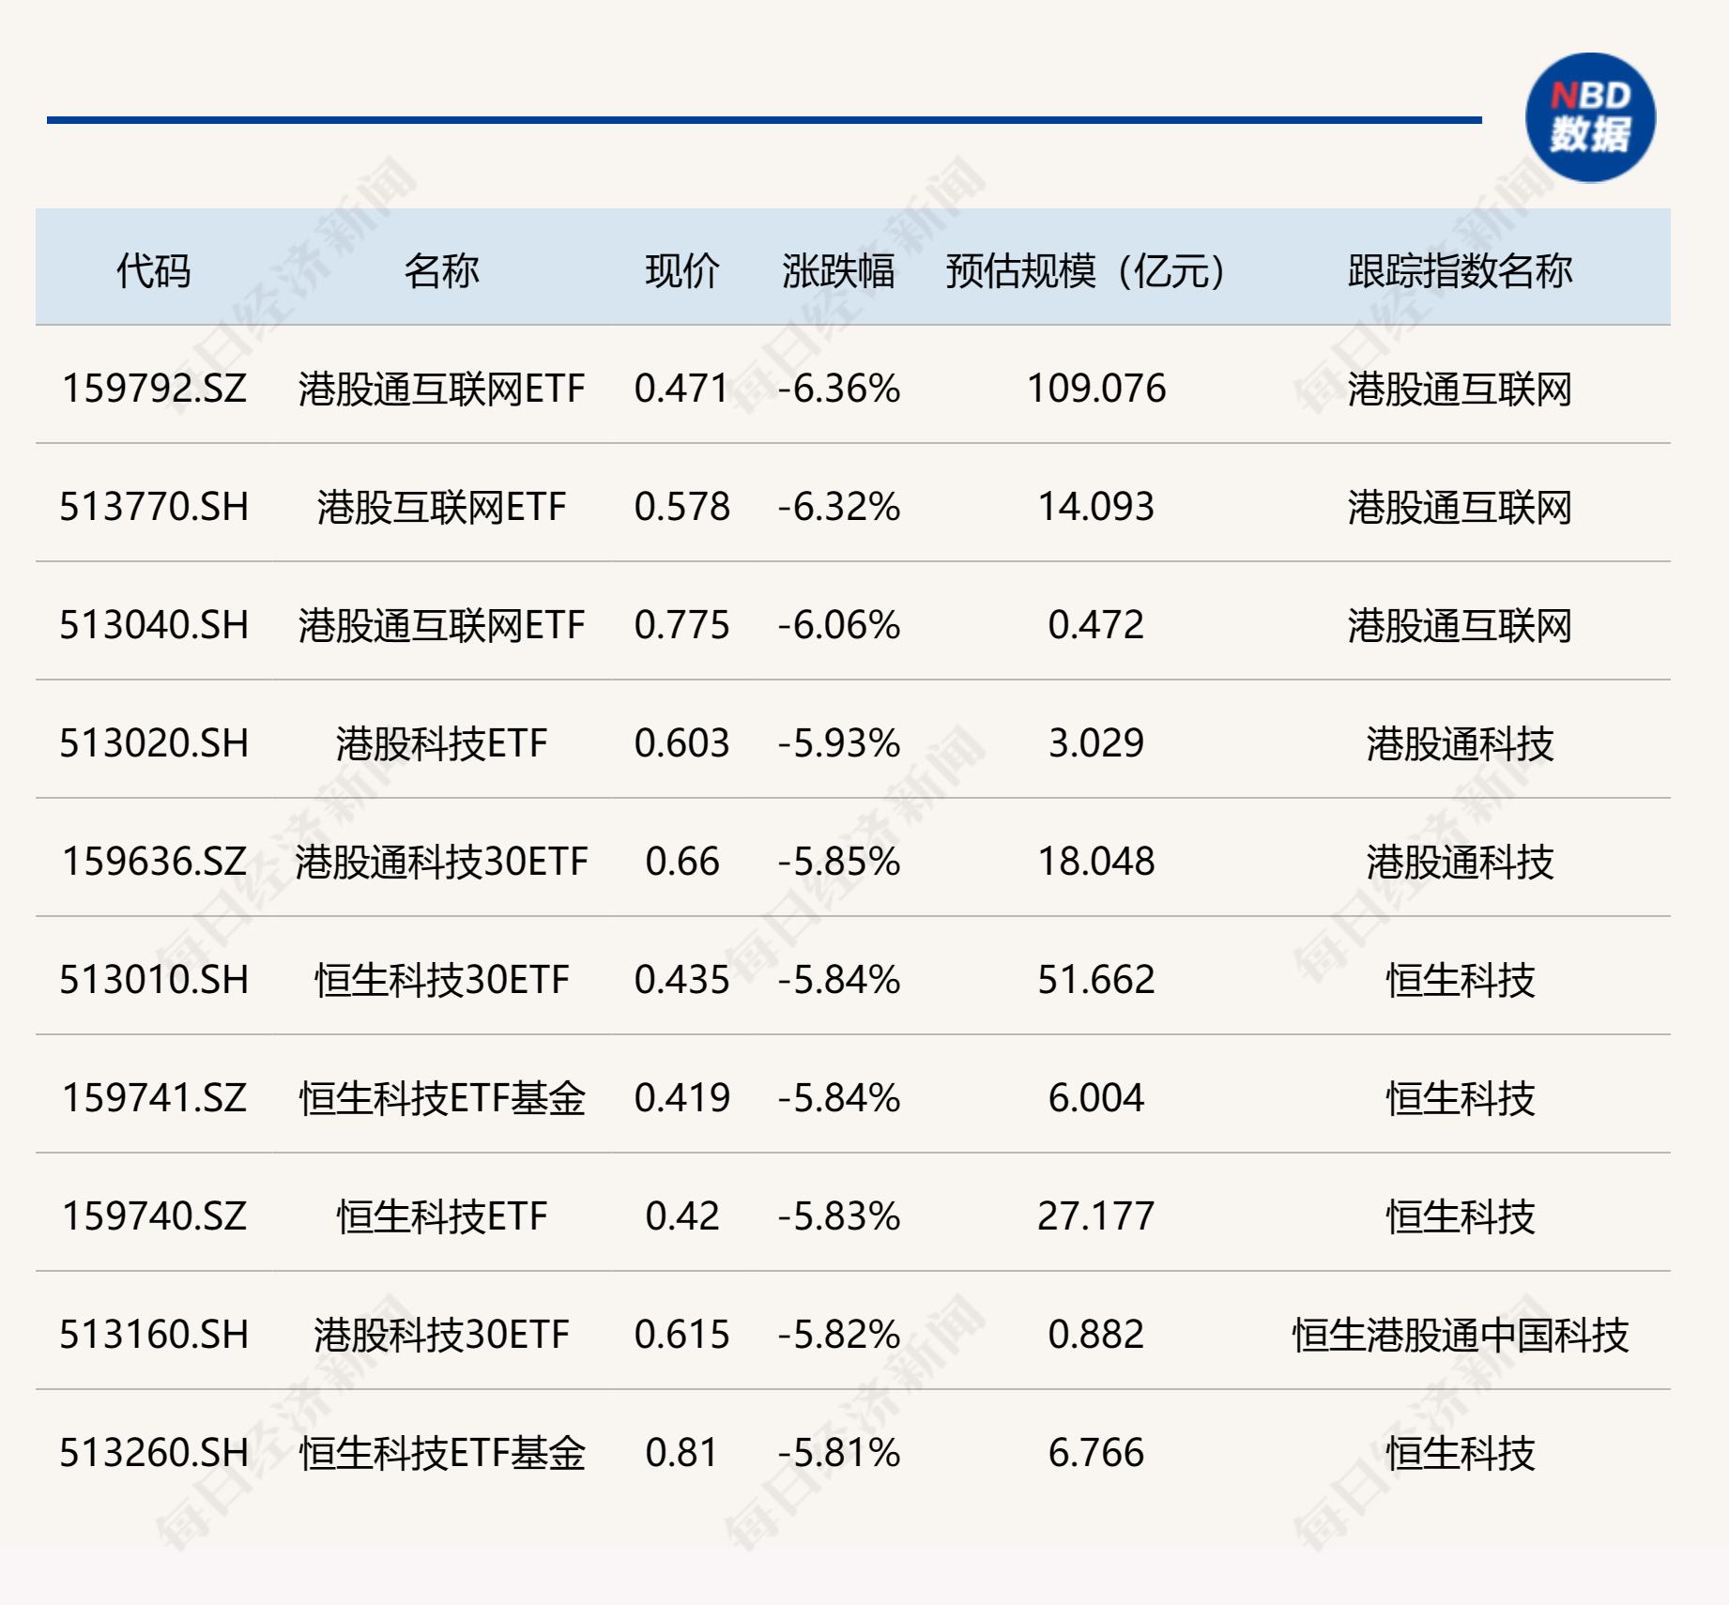Click the NBD数据 logo badge
This screenshot has width=1729, height=1605.
(x=1590, y=117)
